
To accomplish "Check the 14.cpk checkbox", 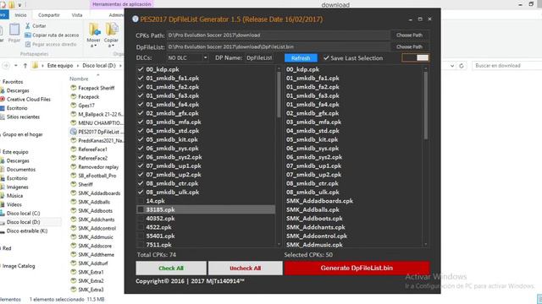I will click(x=141, y=201).
